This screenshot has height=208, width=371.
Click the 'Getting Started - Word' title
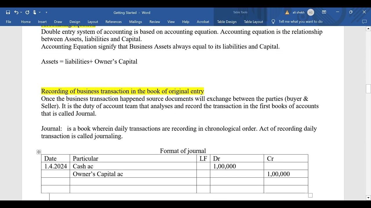point(132,12)
